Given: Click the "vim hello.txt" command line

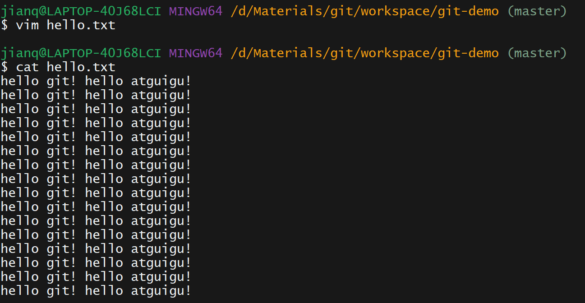Looking at the screenshot, I should [x=58, y=25].
